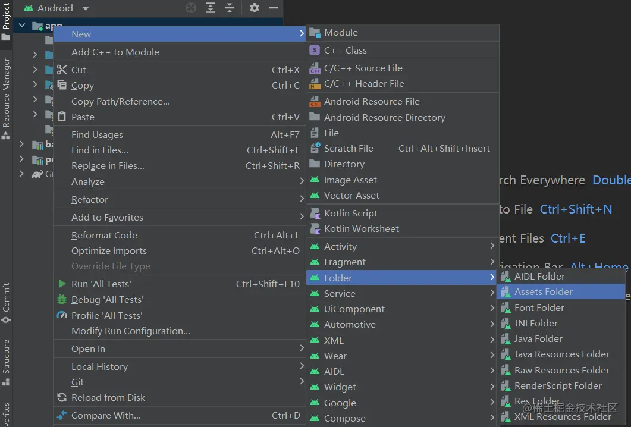Click the Android Resource File icon

point(315,102)
